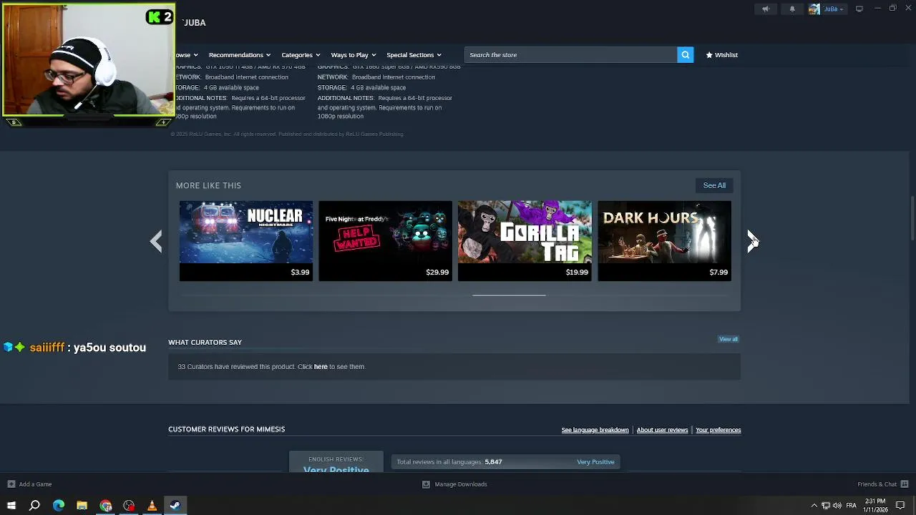This screenshot has height=515, width=916.
Task: Click the 5,847 total reviews count
Action: click(x=493, y=462)
